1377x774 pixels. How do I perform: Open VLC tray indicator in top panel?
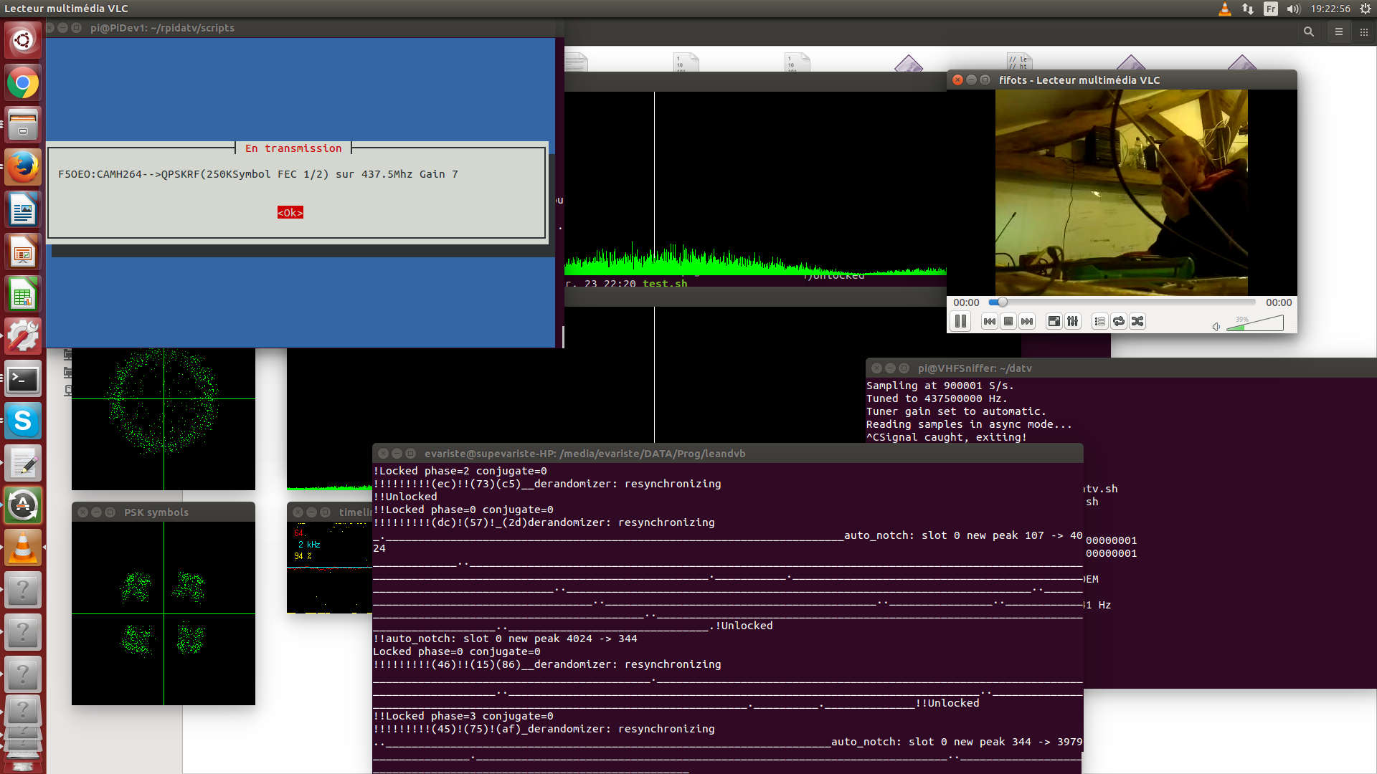[x=1225, y=9]
